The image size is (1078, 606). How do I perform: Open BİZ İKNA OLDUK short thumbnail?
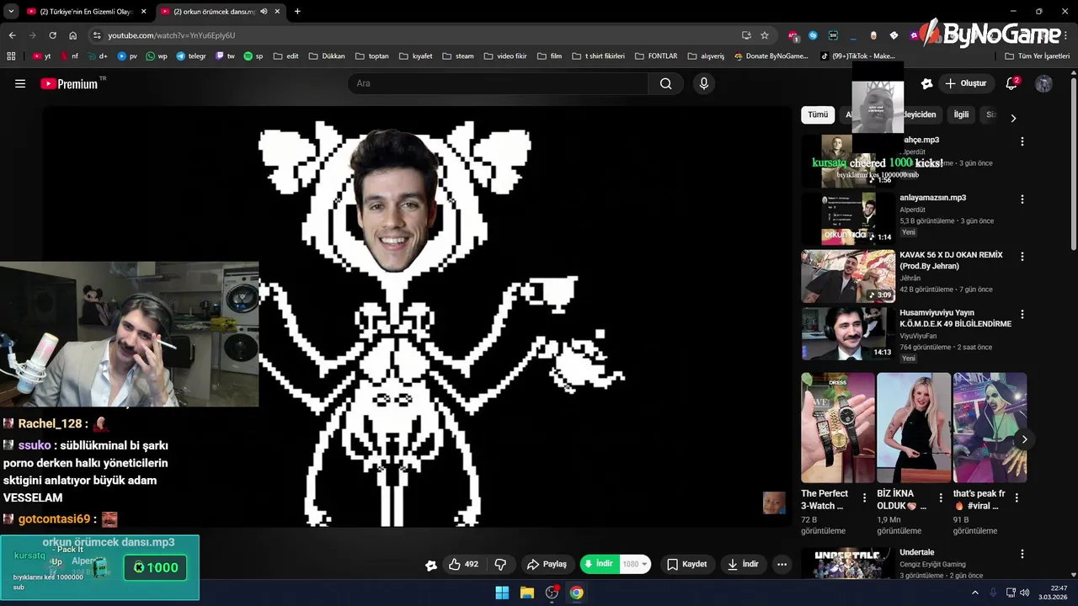(914, 428)
